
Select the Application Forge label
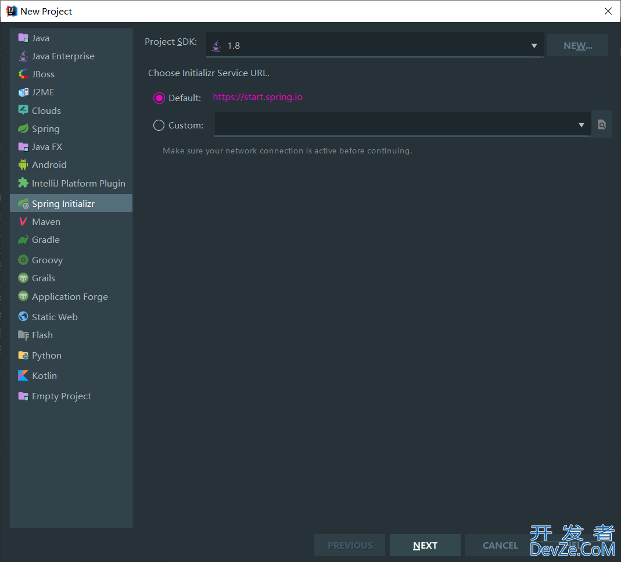tap(70, 296)
